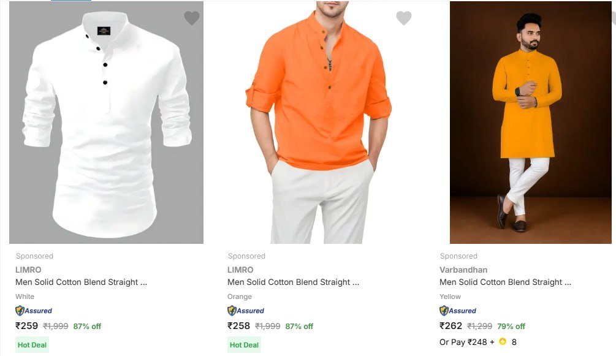616x356 pixels.
Task: Open the Varbandhan brand name link
Action: tap(463, 270)
